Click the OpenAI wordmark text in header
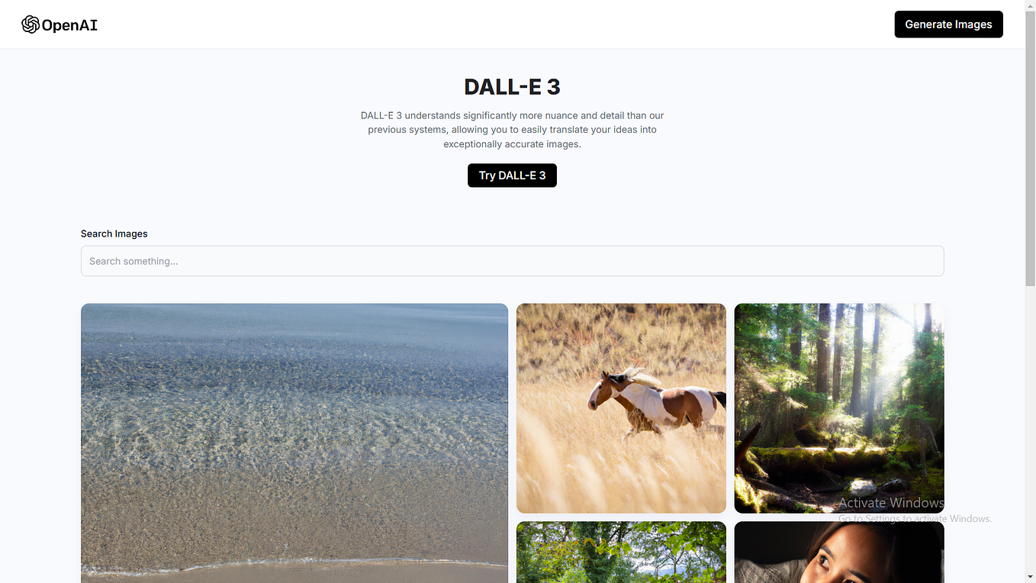This screenshot has width=1036, height=583. [69, 25]
